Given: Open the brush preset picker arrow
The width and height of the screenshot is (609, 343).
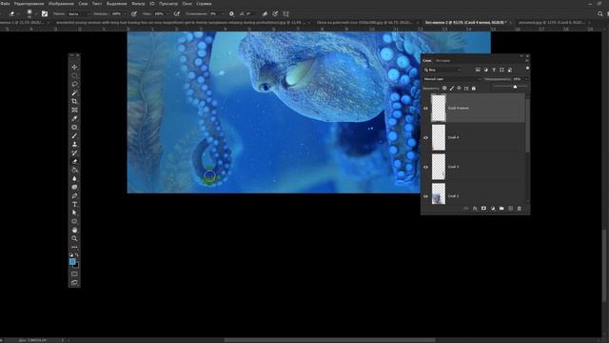Looking at the screenshot, I should 36,13.
